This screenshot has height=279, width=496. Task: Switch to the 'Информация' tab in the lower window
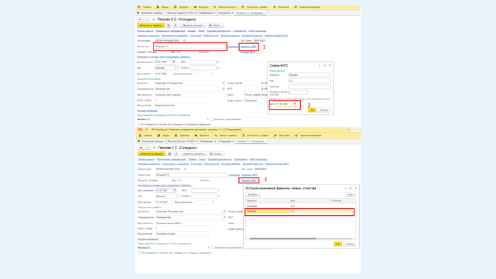207,141
